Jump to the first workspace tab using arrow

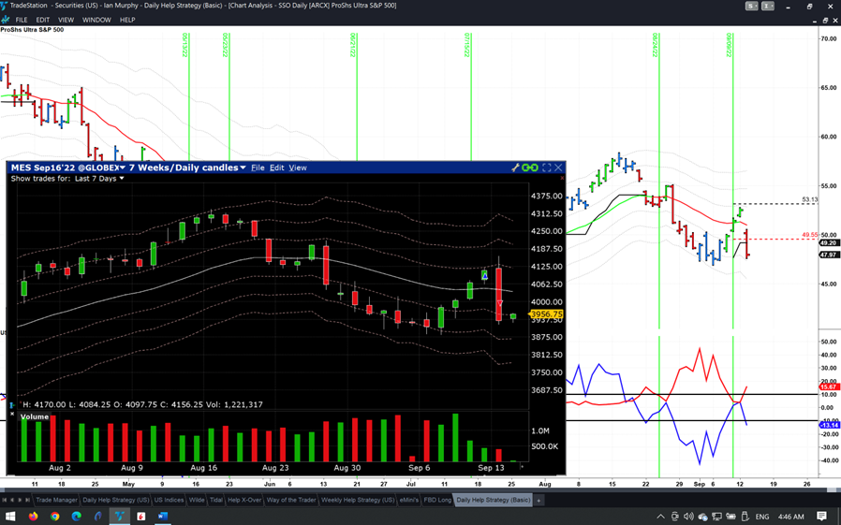click(x=5, y=500)
